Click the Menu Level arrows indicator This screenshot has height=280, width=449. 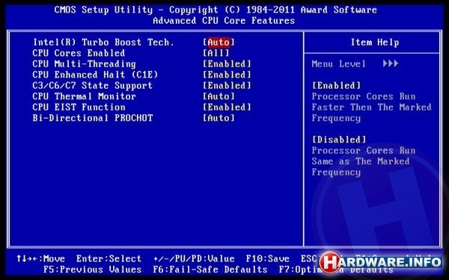point(391,63)
